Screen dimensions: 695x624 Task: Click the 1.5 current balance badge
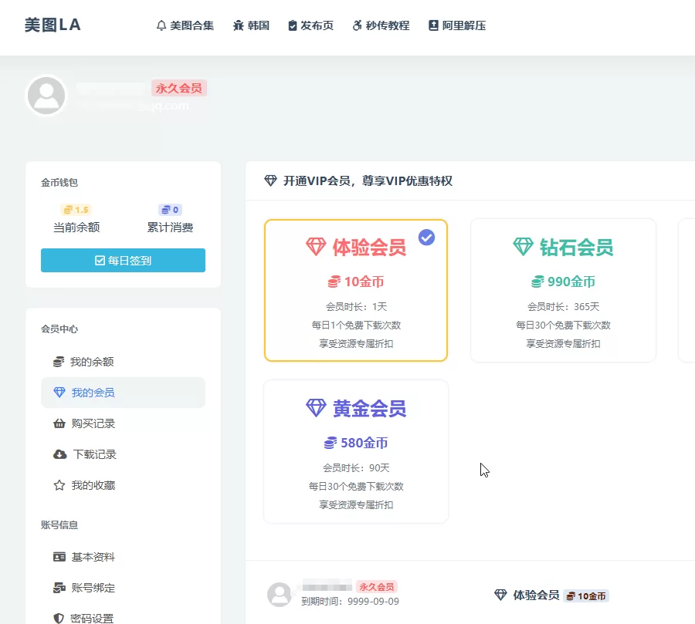76,210
